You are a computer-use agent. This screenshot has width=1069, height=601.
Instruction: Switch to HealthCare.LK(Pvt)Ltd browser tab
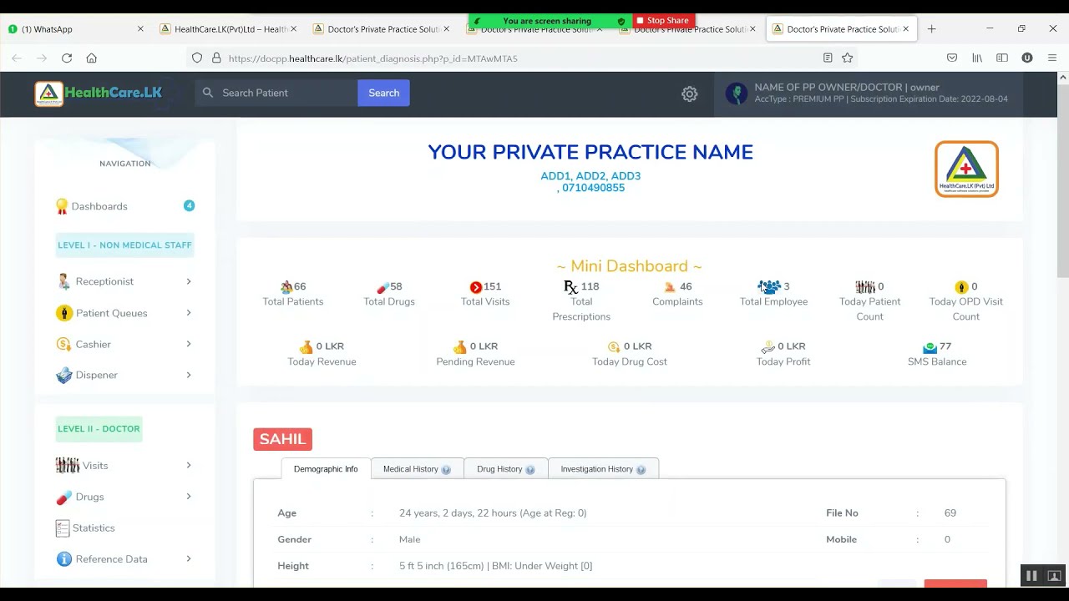(x=228, y=28)
